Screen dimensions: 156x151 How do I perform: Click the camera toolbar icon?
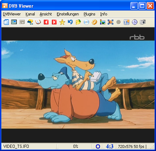tap(143, 22)
